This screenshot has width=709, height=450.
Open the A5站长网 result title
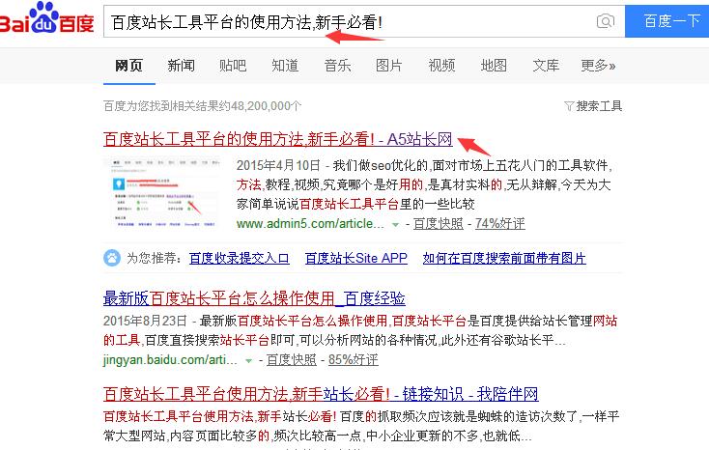click(x=277, y=139)
